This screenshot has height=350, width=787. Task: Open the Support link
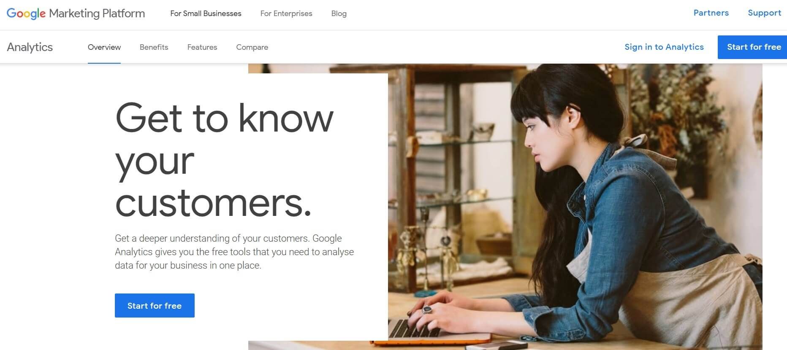(764, 13)
